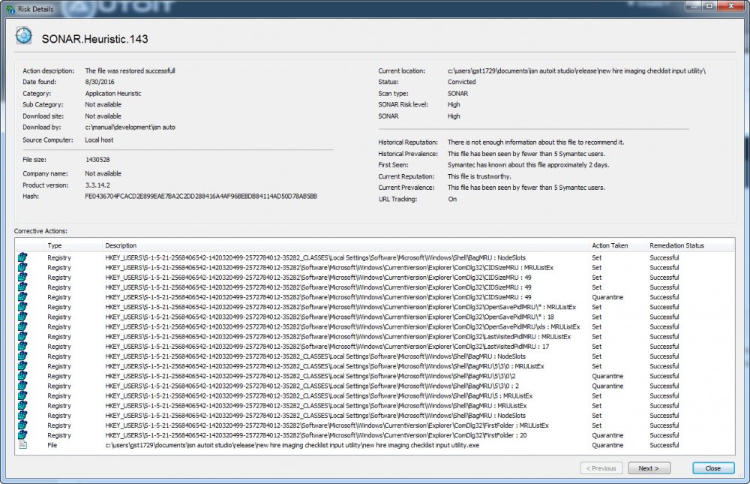Click the file icon of the .exe row
This screenshot has width=750, height=484.
pyautogui.click(x=22, y=445)
